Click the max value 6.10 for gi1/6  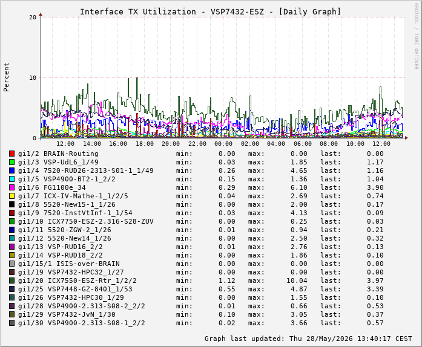point(298,187)
